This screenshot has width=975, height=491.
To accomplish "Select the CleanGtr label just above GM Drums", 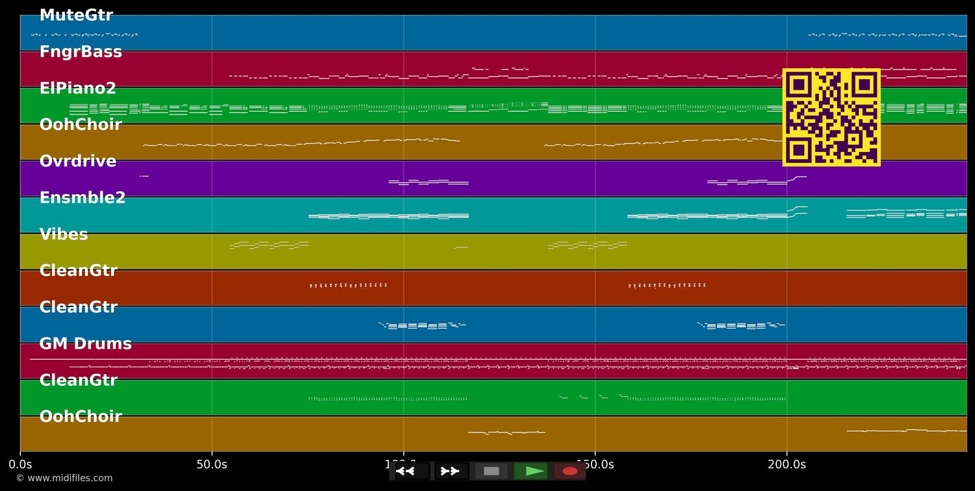I will pyautogui.click(x=79, y=307).
